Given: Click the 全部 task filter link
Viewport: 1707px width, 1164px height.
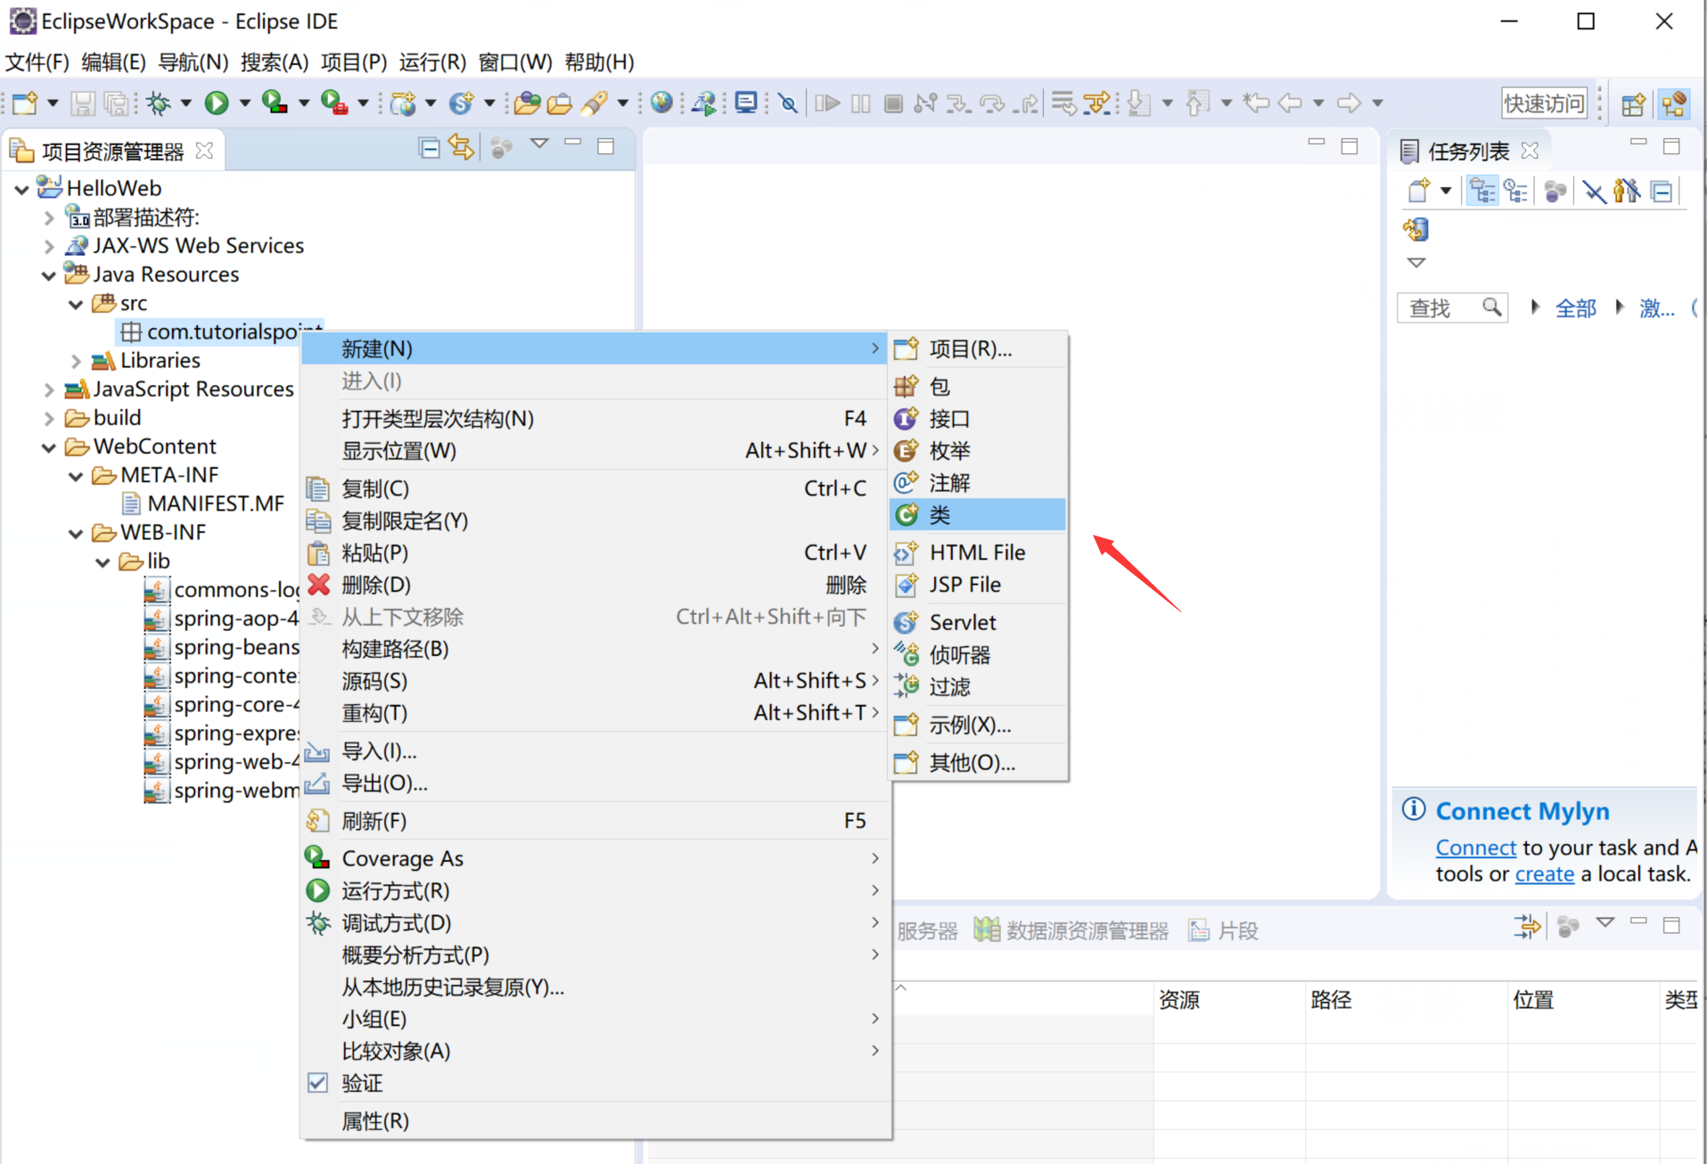Looking at the screenshot, I should 1576,307.
